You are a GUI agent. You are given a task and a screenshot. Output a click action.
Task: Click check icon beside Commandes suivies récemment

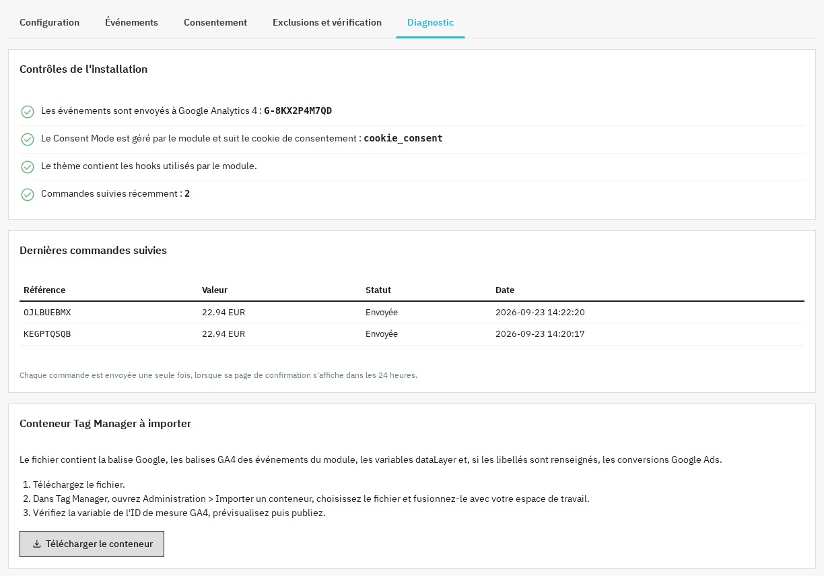(28, 194)
